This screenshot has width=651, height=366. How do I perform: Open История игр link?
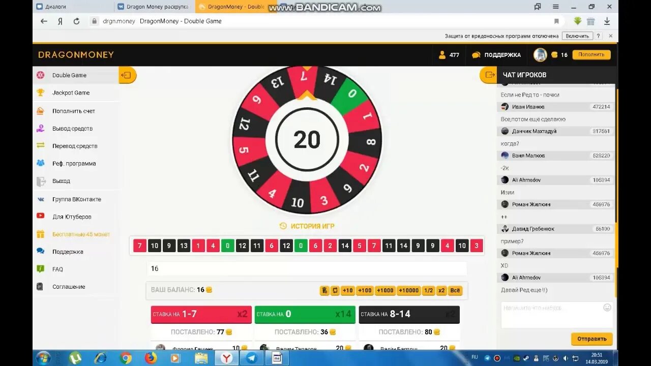pyautogui.click(x=307, y=226)
